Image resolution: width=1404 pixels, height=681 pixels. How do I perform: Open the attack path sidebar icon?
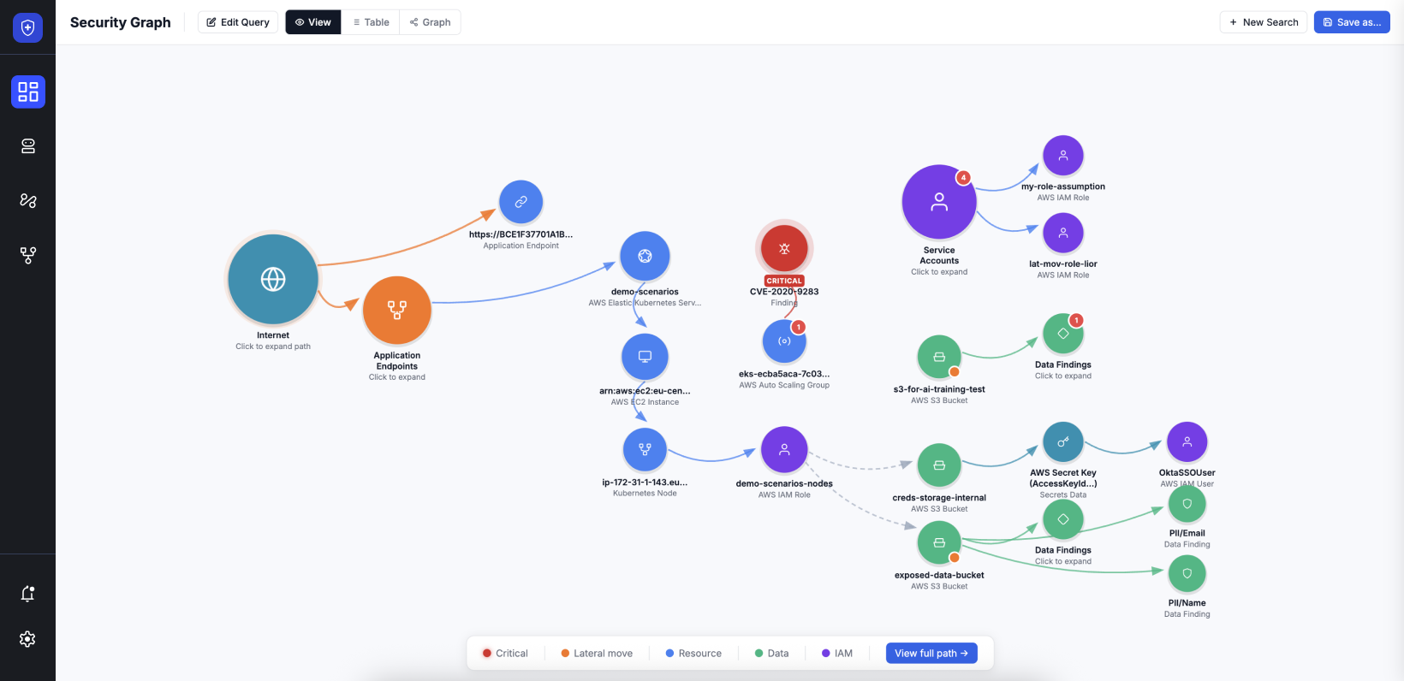(x=28, y=200)
